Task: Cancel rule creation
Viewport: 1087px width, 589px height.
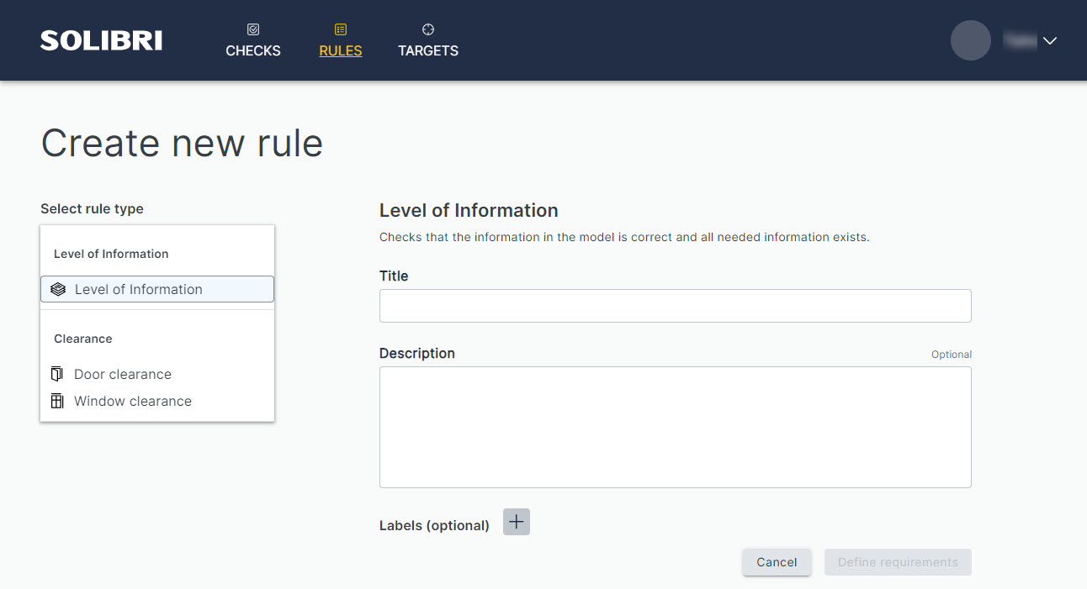Action: [x=777, y=562]
